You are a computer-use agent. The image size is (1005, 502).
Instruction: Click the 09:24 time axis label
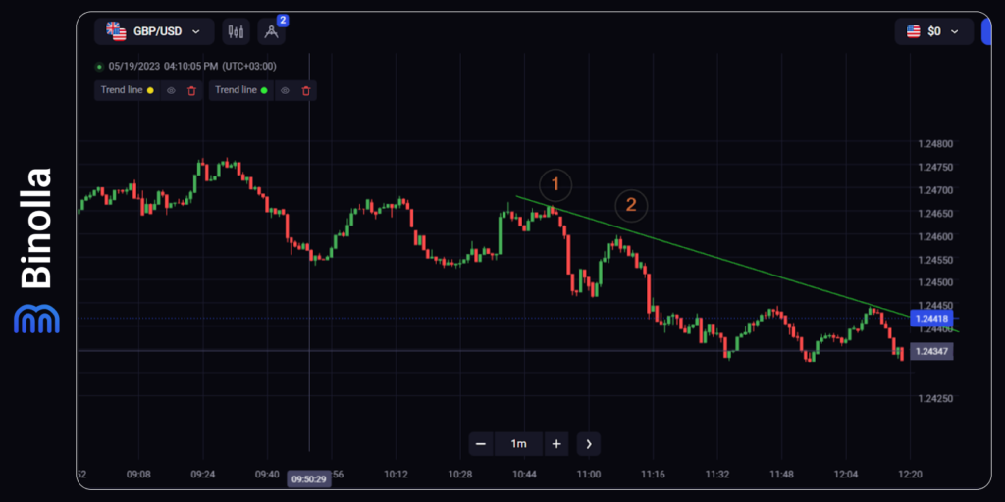point(202,475)
